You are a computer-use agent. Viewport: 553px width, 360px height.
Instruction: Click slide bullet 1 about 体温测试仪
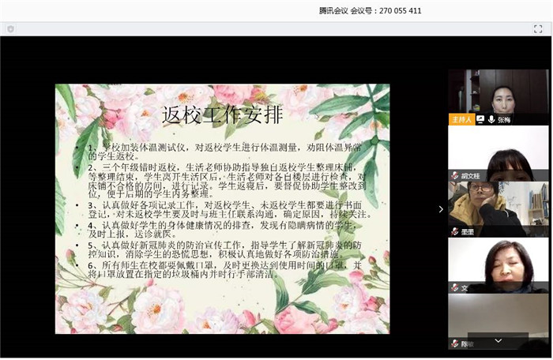click(x=224, y=152)
